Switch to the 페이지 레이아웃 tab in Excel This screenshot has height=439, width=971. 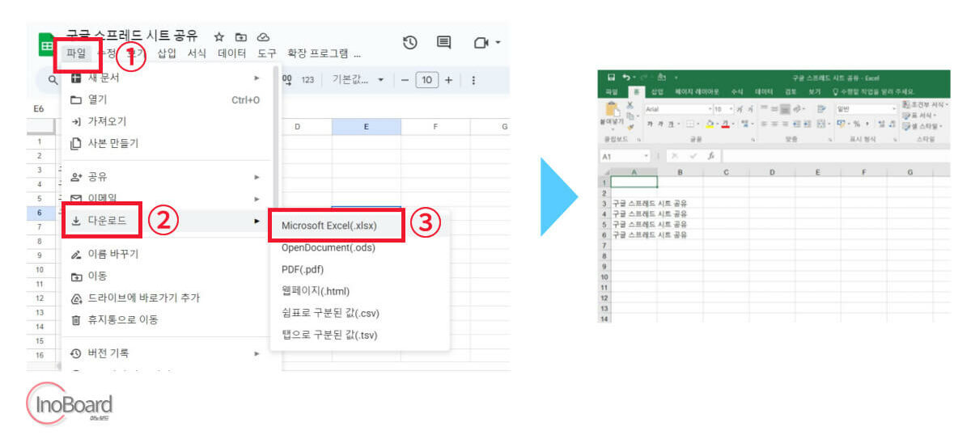(697, 91)
